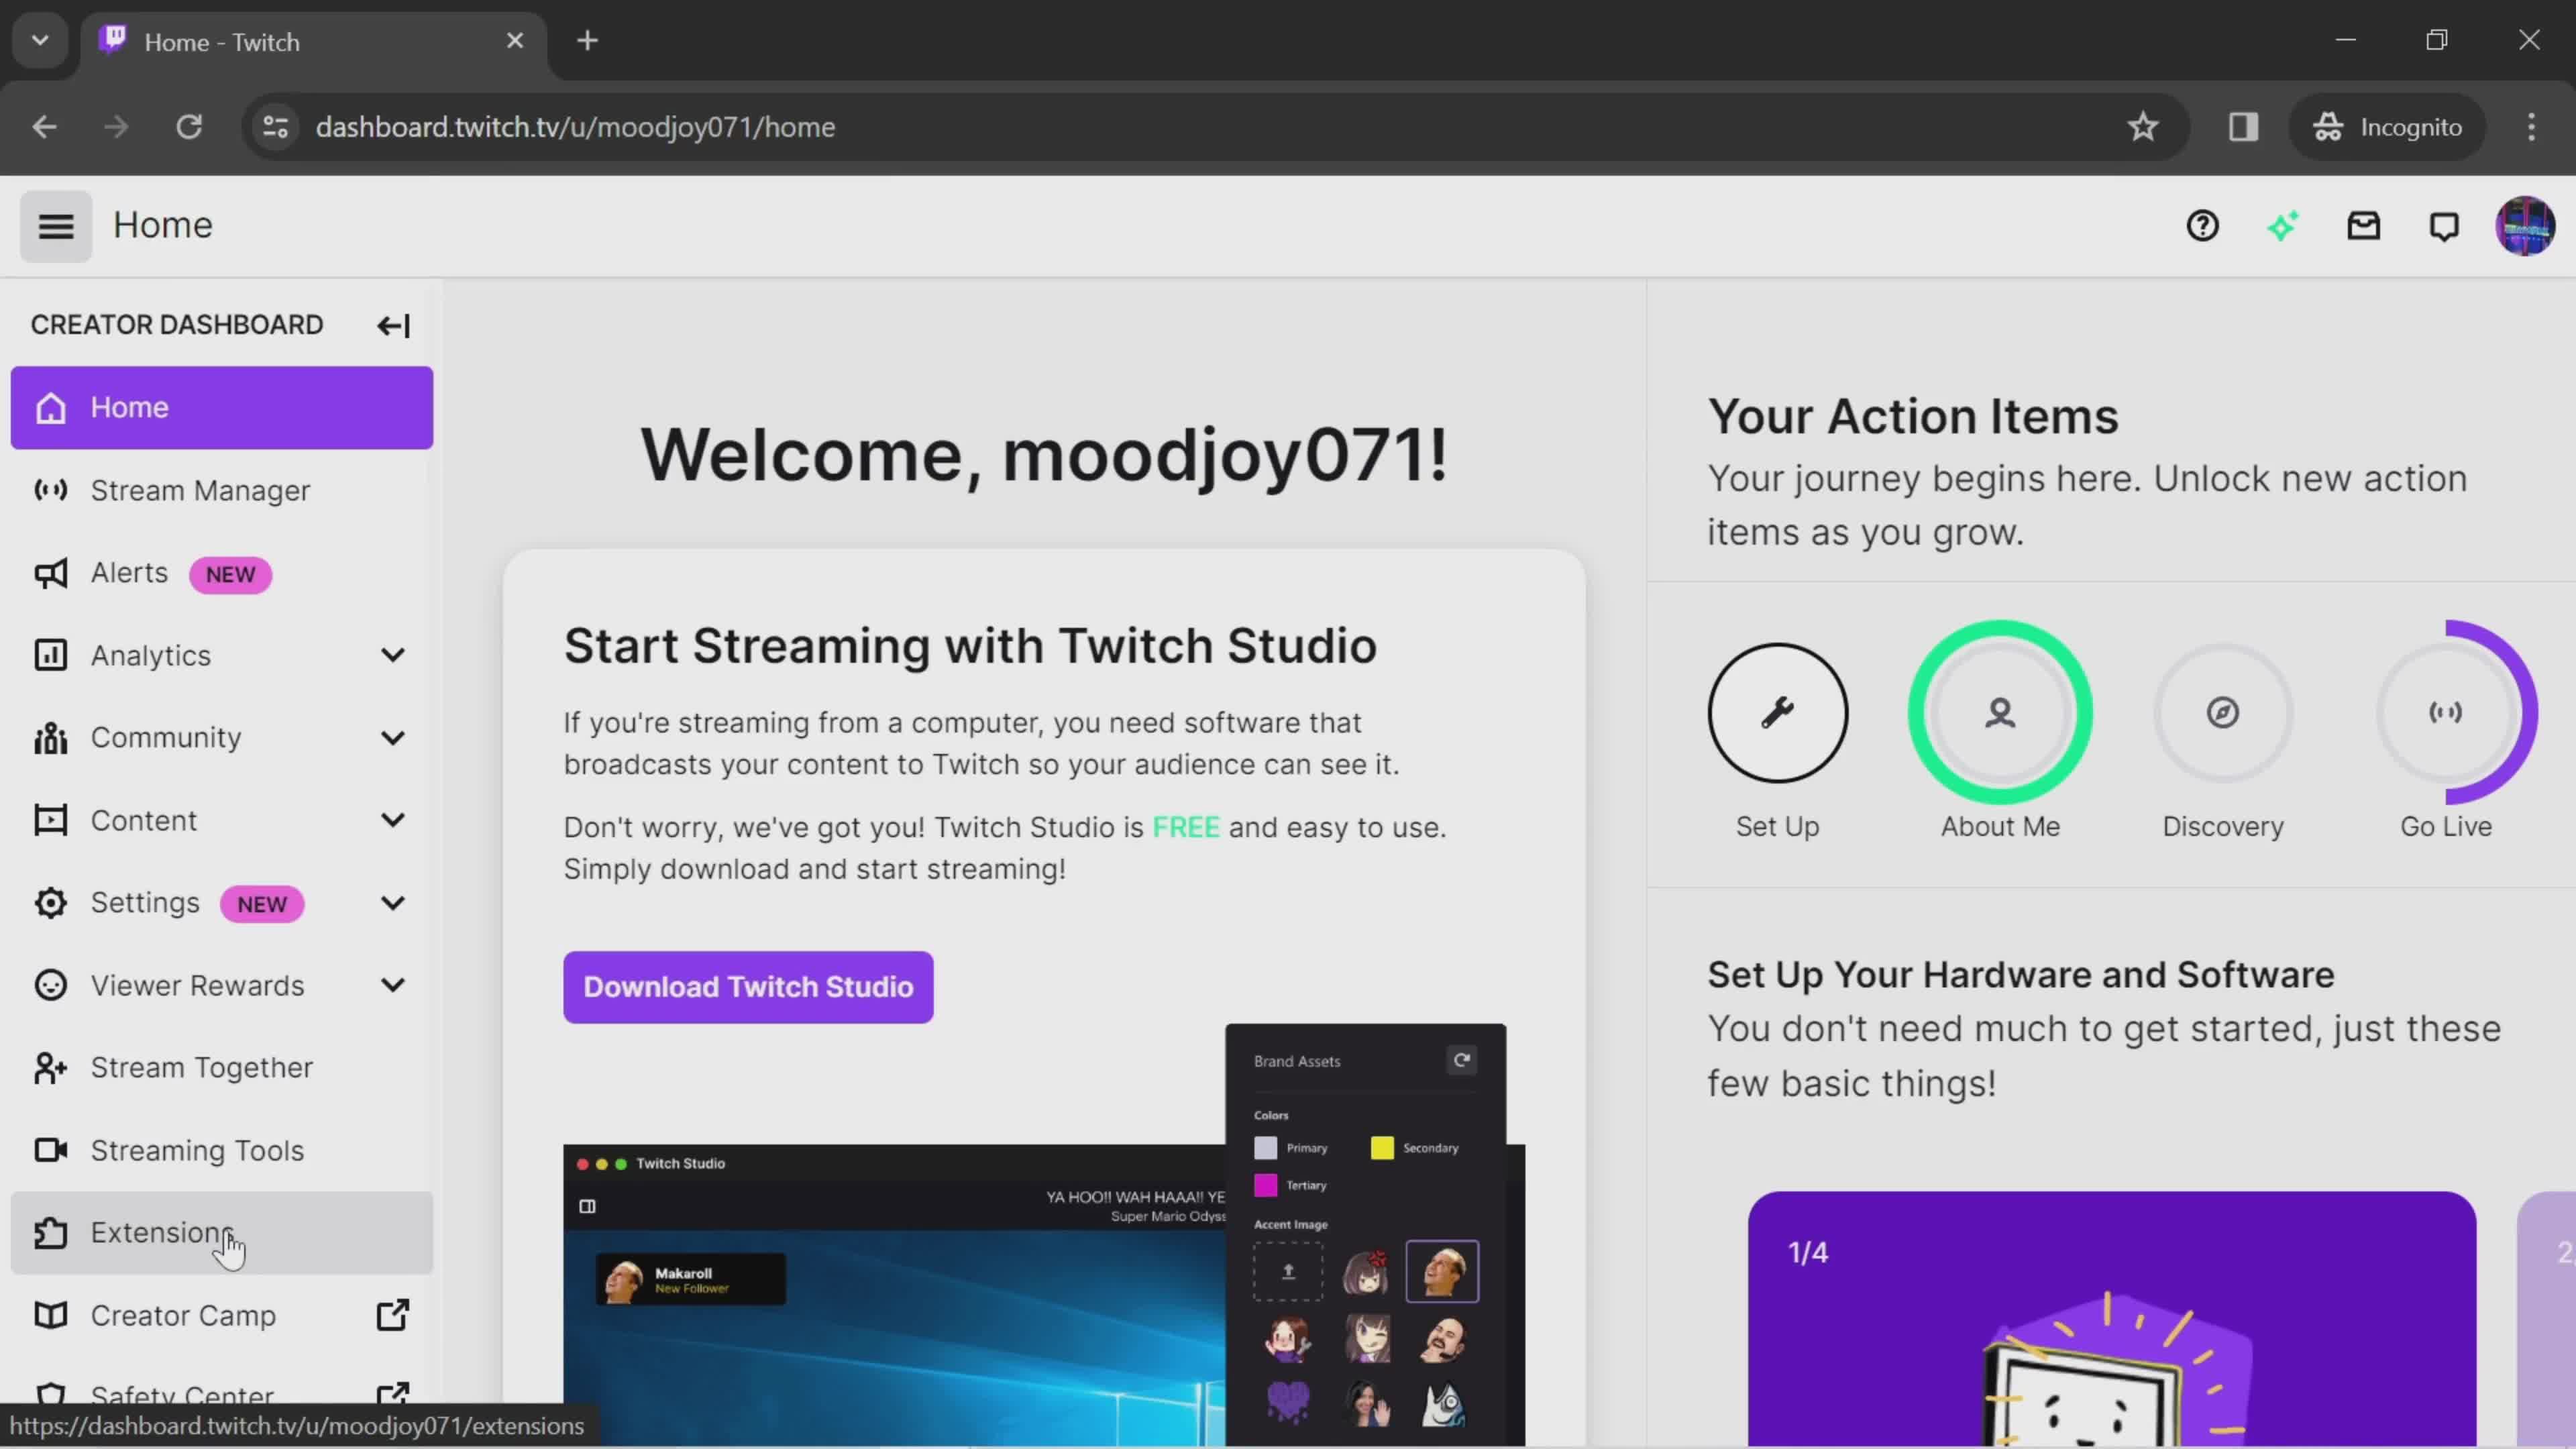Screen dimensions: 2576x1449
Task: Click the Incognito indicator
Action: (2387, 127)
